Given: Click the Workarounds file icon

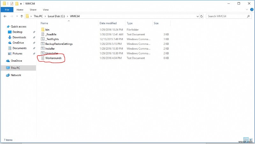Looking at the screenshot, I should pyautogui.click(x=43, y=58).
